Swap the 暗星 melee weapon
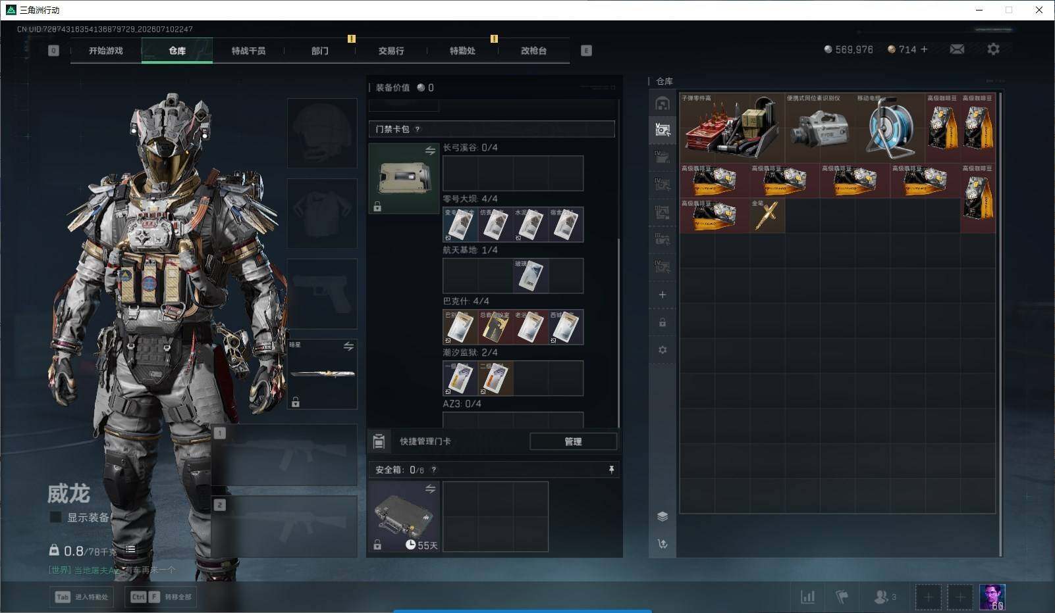 coord(348,346)
